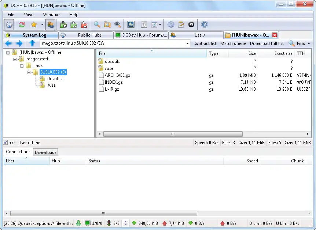Select INDEX.gz file row

click(x=204, y=82)
